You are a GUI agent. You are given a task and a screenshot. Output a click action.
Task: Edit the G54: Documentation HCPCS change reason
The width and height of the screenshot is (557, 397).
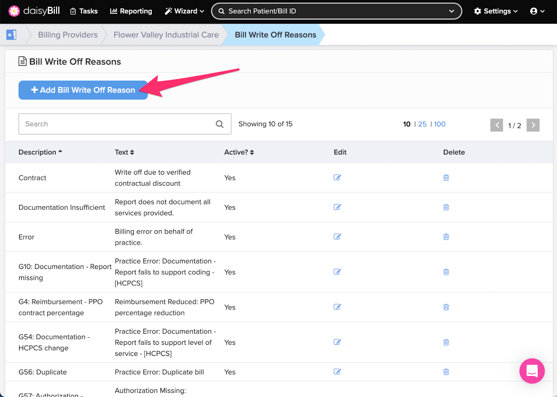(x=337, y=342)
